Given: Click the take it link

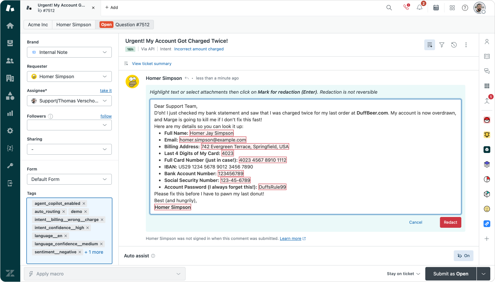Looking at the screenshot, I should tap(106, 91).
